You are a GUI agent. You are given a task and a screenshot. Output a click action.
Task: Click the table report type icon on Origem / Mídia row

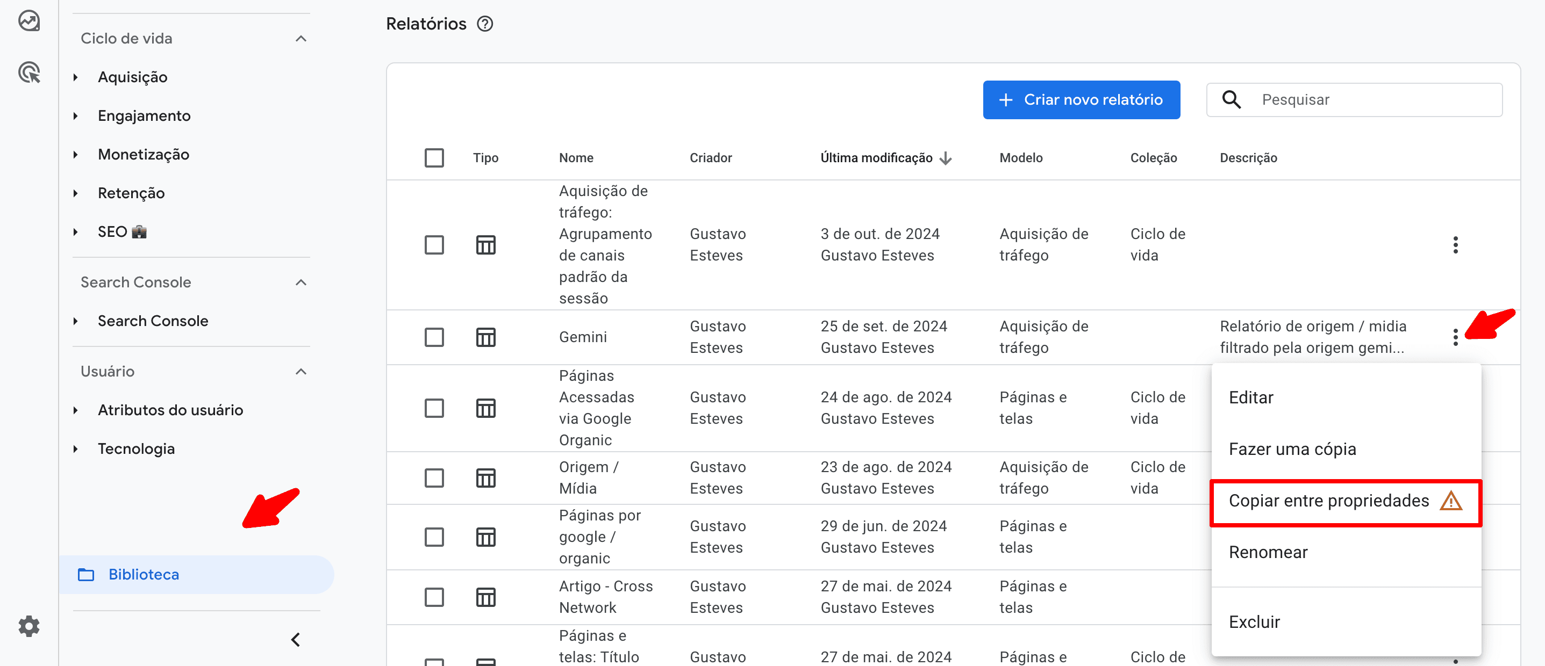pos(486,478)
